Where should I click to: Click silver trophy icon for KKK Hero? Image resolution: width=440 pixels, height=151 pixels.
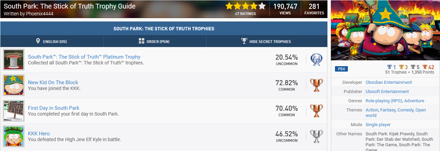[316, 136]
